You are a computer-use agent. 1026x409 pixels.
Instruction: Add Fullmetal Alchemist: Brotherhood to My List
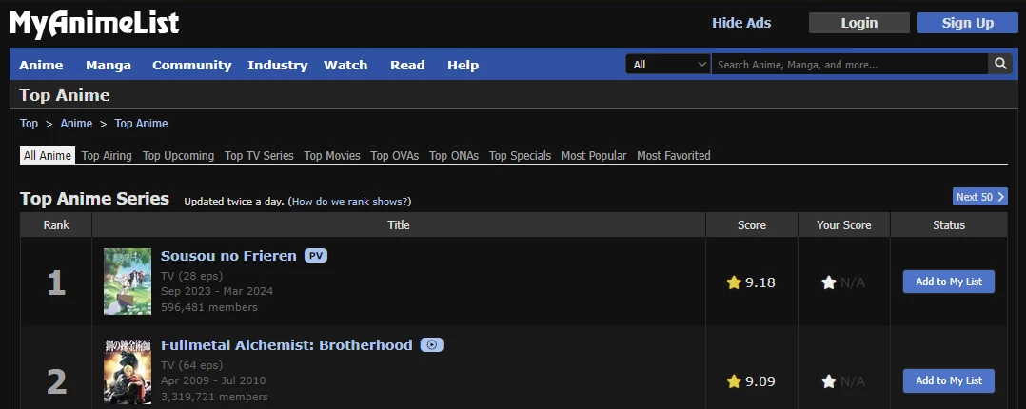click(949, 380)
